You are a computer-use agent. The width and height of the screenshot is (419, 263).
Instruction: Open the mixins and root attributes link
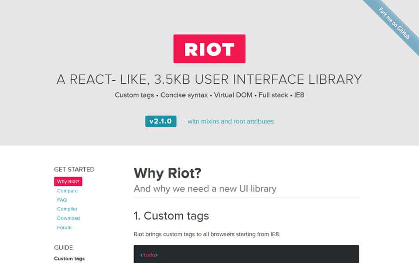(230, 121)
